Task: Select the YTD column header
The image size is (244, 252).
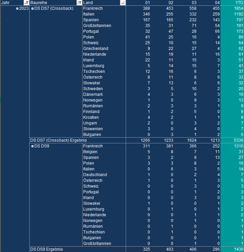Action: [x=239, y=3]
